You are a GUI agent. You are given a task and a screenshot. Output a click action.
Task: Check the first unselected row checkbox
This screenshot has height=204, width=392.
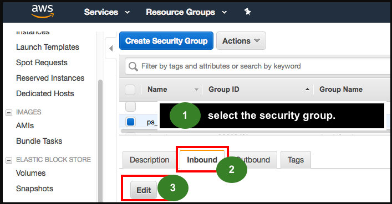pyautogui.click(x=130, y=107)
